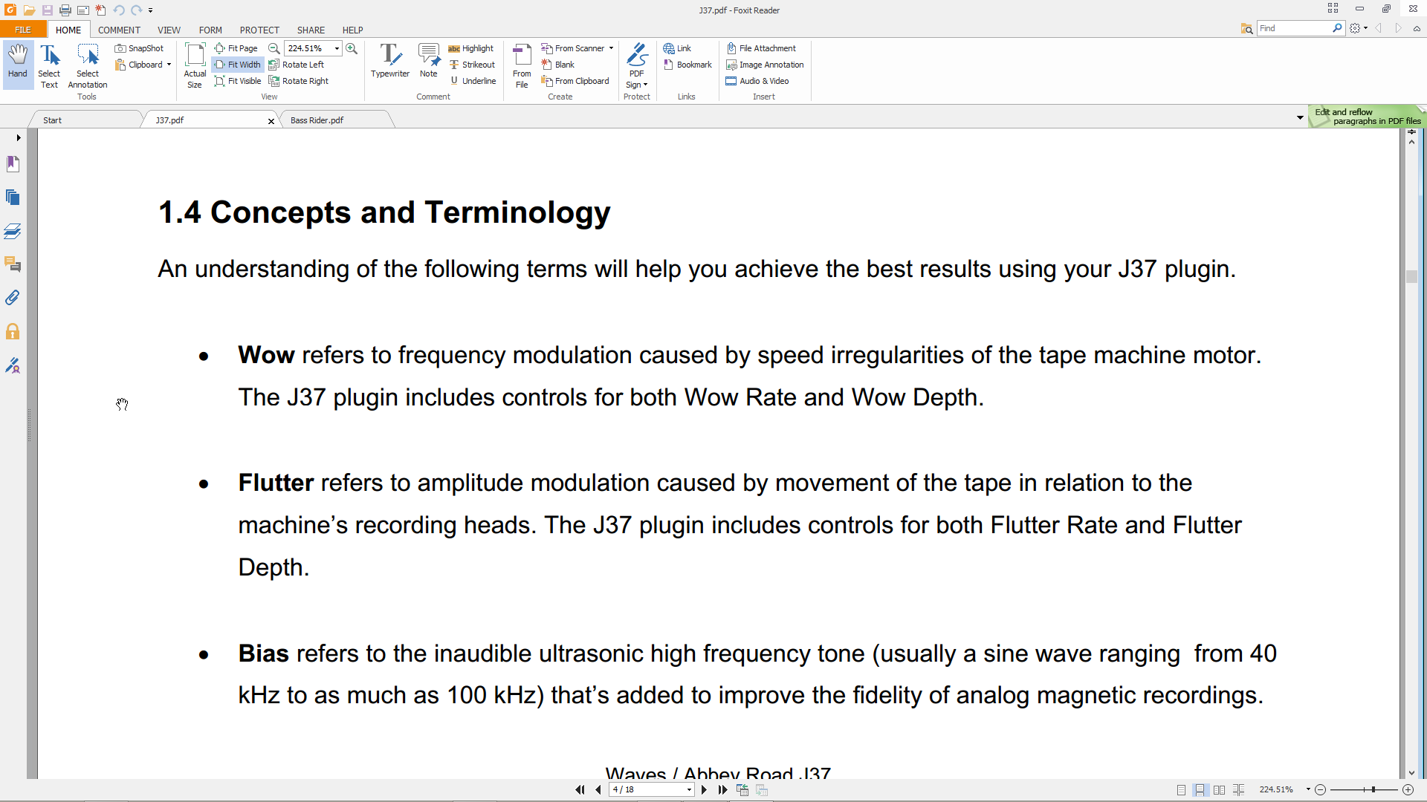Open the page number dropdown

689,790
